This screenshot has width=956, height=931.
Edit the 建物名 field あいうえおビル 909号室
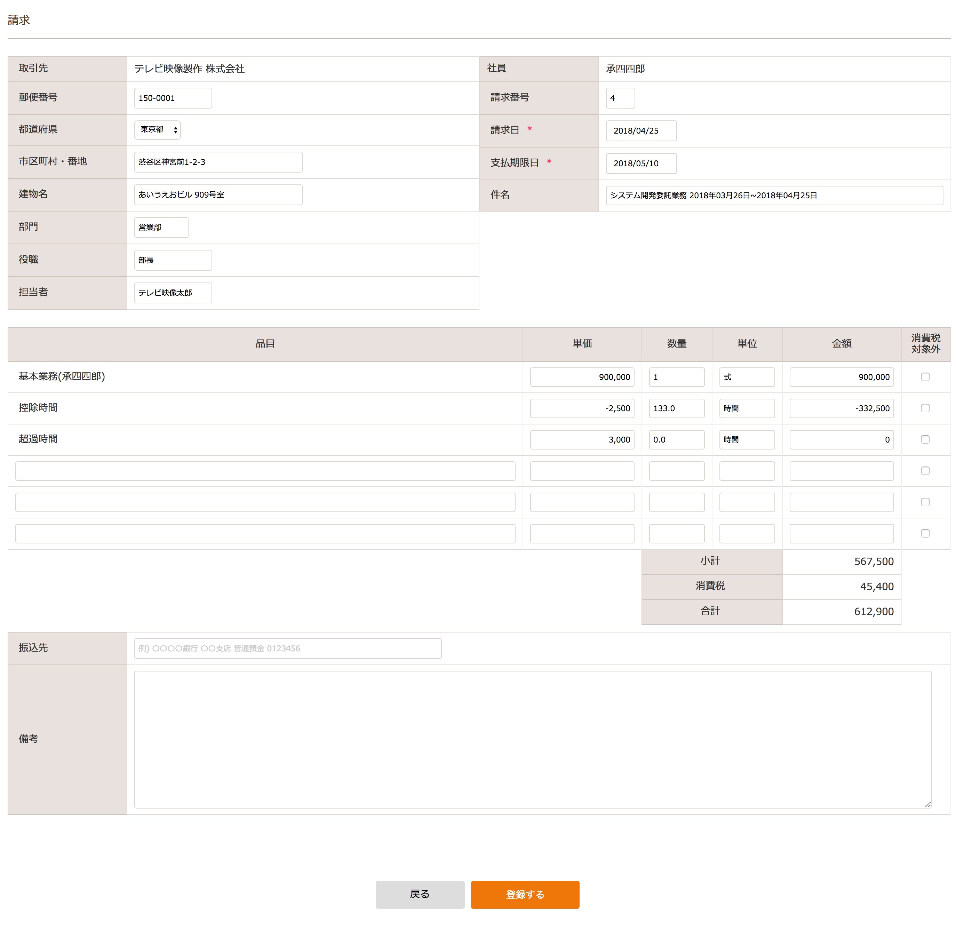(x=218, y=194)
